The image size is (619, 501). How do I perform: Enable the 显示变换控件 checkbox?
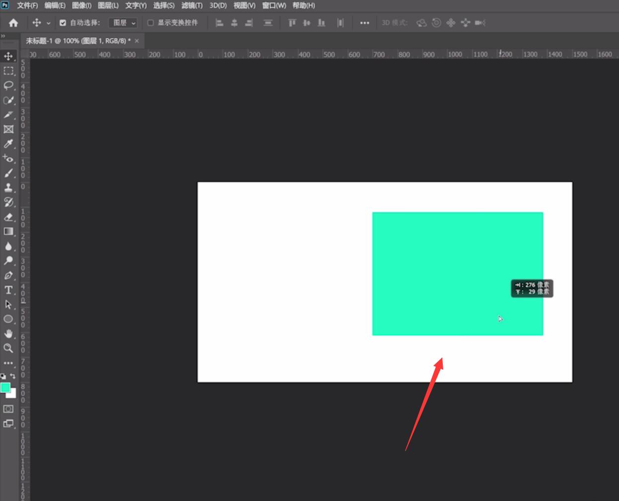tap(150, 23)
